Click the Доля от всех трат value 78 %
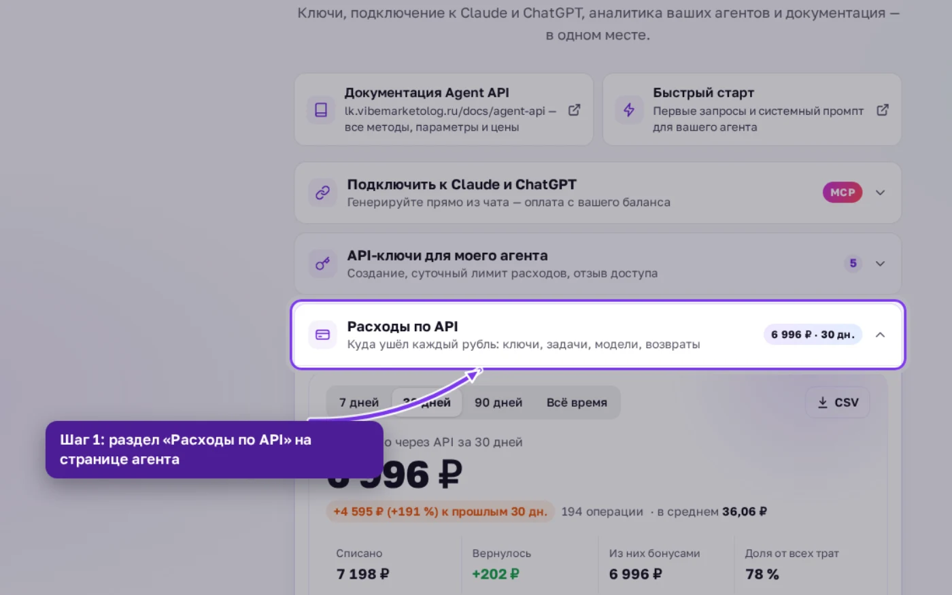This screenshot has height=595, width=952. click(762, 574)
